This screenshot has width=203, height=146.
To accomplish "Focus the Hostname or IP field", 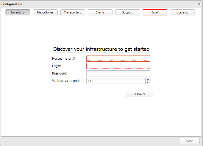I will tap(118, 59).
